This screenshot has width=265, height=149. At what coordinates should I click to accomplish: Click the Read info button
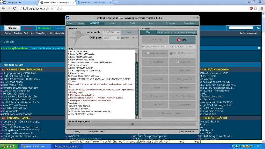tap(155, 40)
